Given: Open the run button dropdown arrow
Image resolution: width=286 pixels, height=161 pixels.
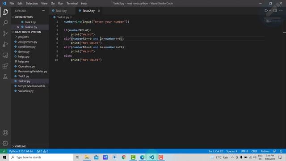Looking at the screenshot, I should coord(270,11).
